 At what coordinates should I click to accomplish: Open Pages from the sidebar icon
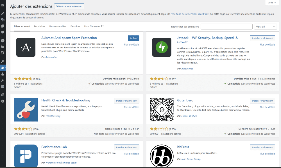pos(3,26)
